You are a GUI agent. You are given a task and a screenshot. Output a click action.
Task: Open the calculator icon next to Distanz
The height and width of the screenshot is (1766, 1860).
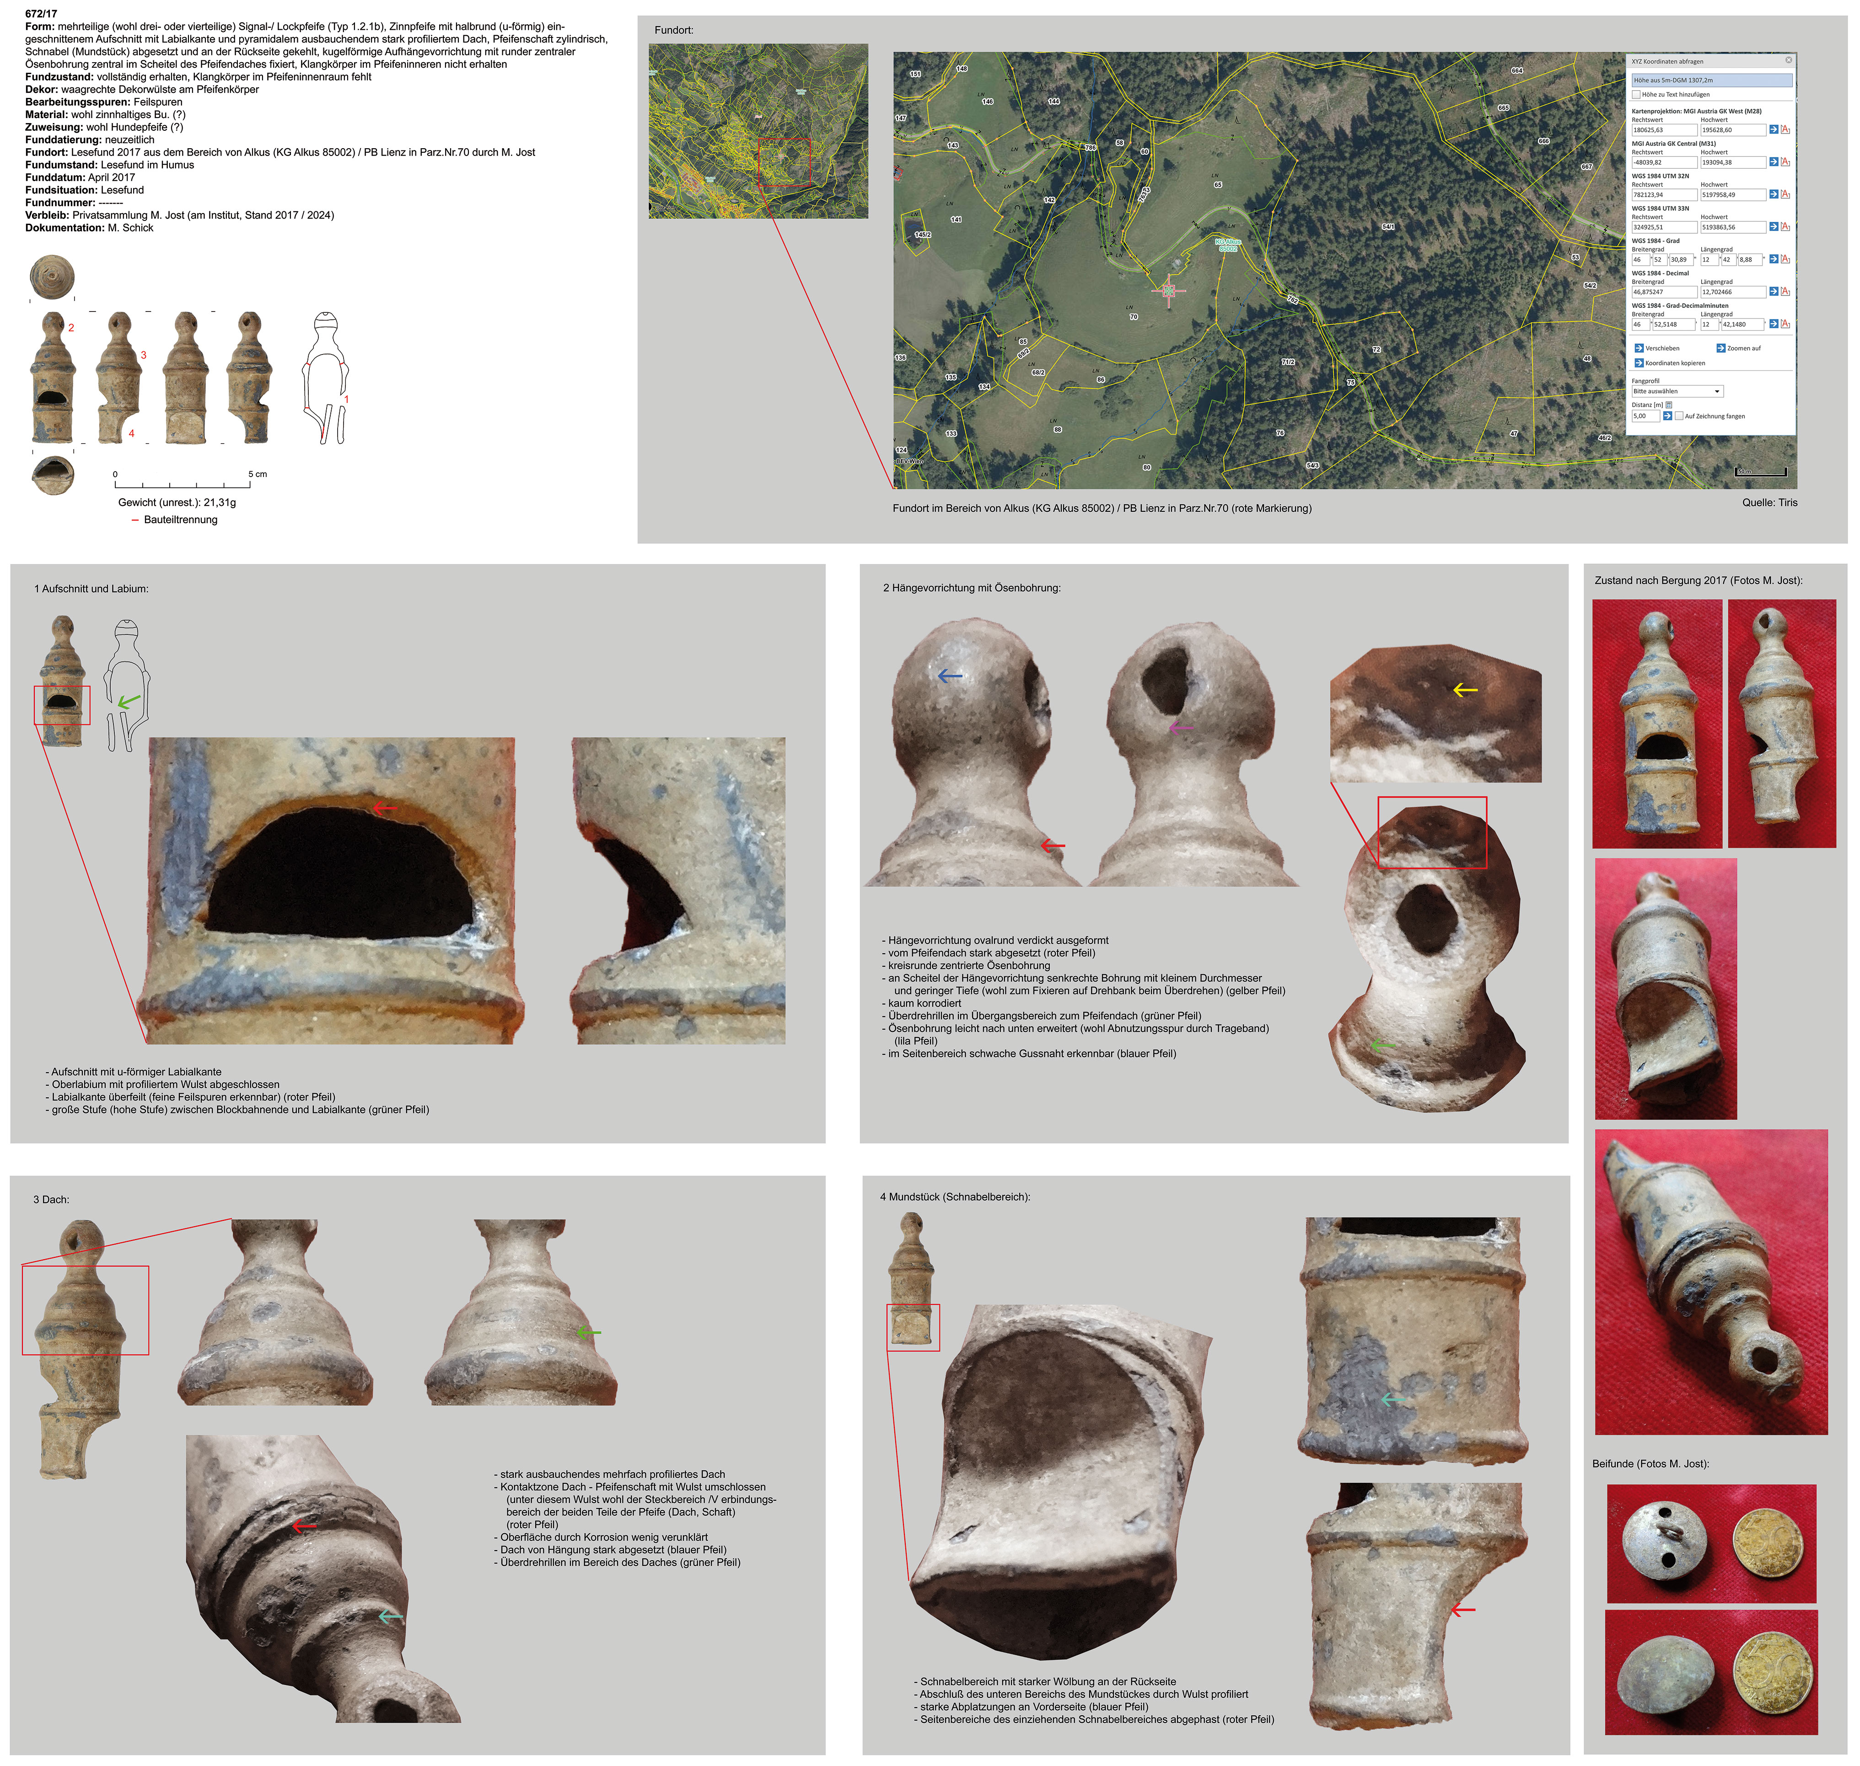pyautogui.click(x=1669, y=405)
